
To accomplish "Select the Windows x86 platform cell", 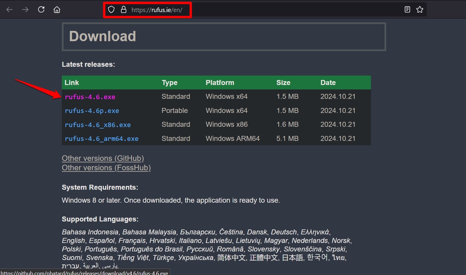I will click(x=227, y=124).
